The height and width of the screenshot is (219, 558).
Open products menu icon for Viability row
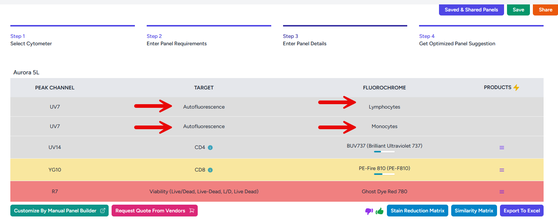(502, 192)
